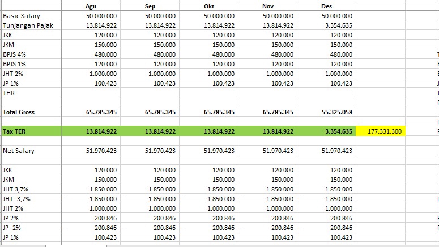Select Agu THR dash cell

[91, 93]
